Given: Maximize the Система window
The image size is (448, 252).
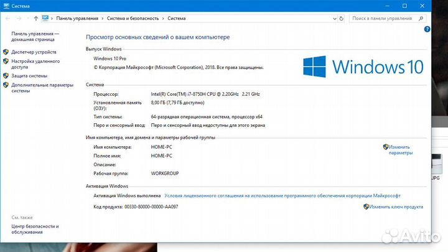Looking at the screenshot, I should click(x=404, y=6).
